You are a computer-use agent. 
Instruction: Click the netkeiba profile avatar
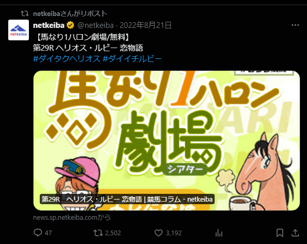tap(19, 30)
